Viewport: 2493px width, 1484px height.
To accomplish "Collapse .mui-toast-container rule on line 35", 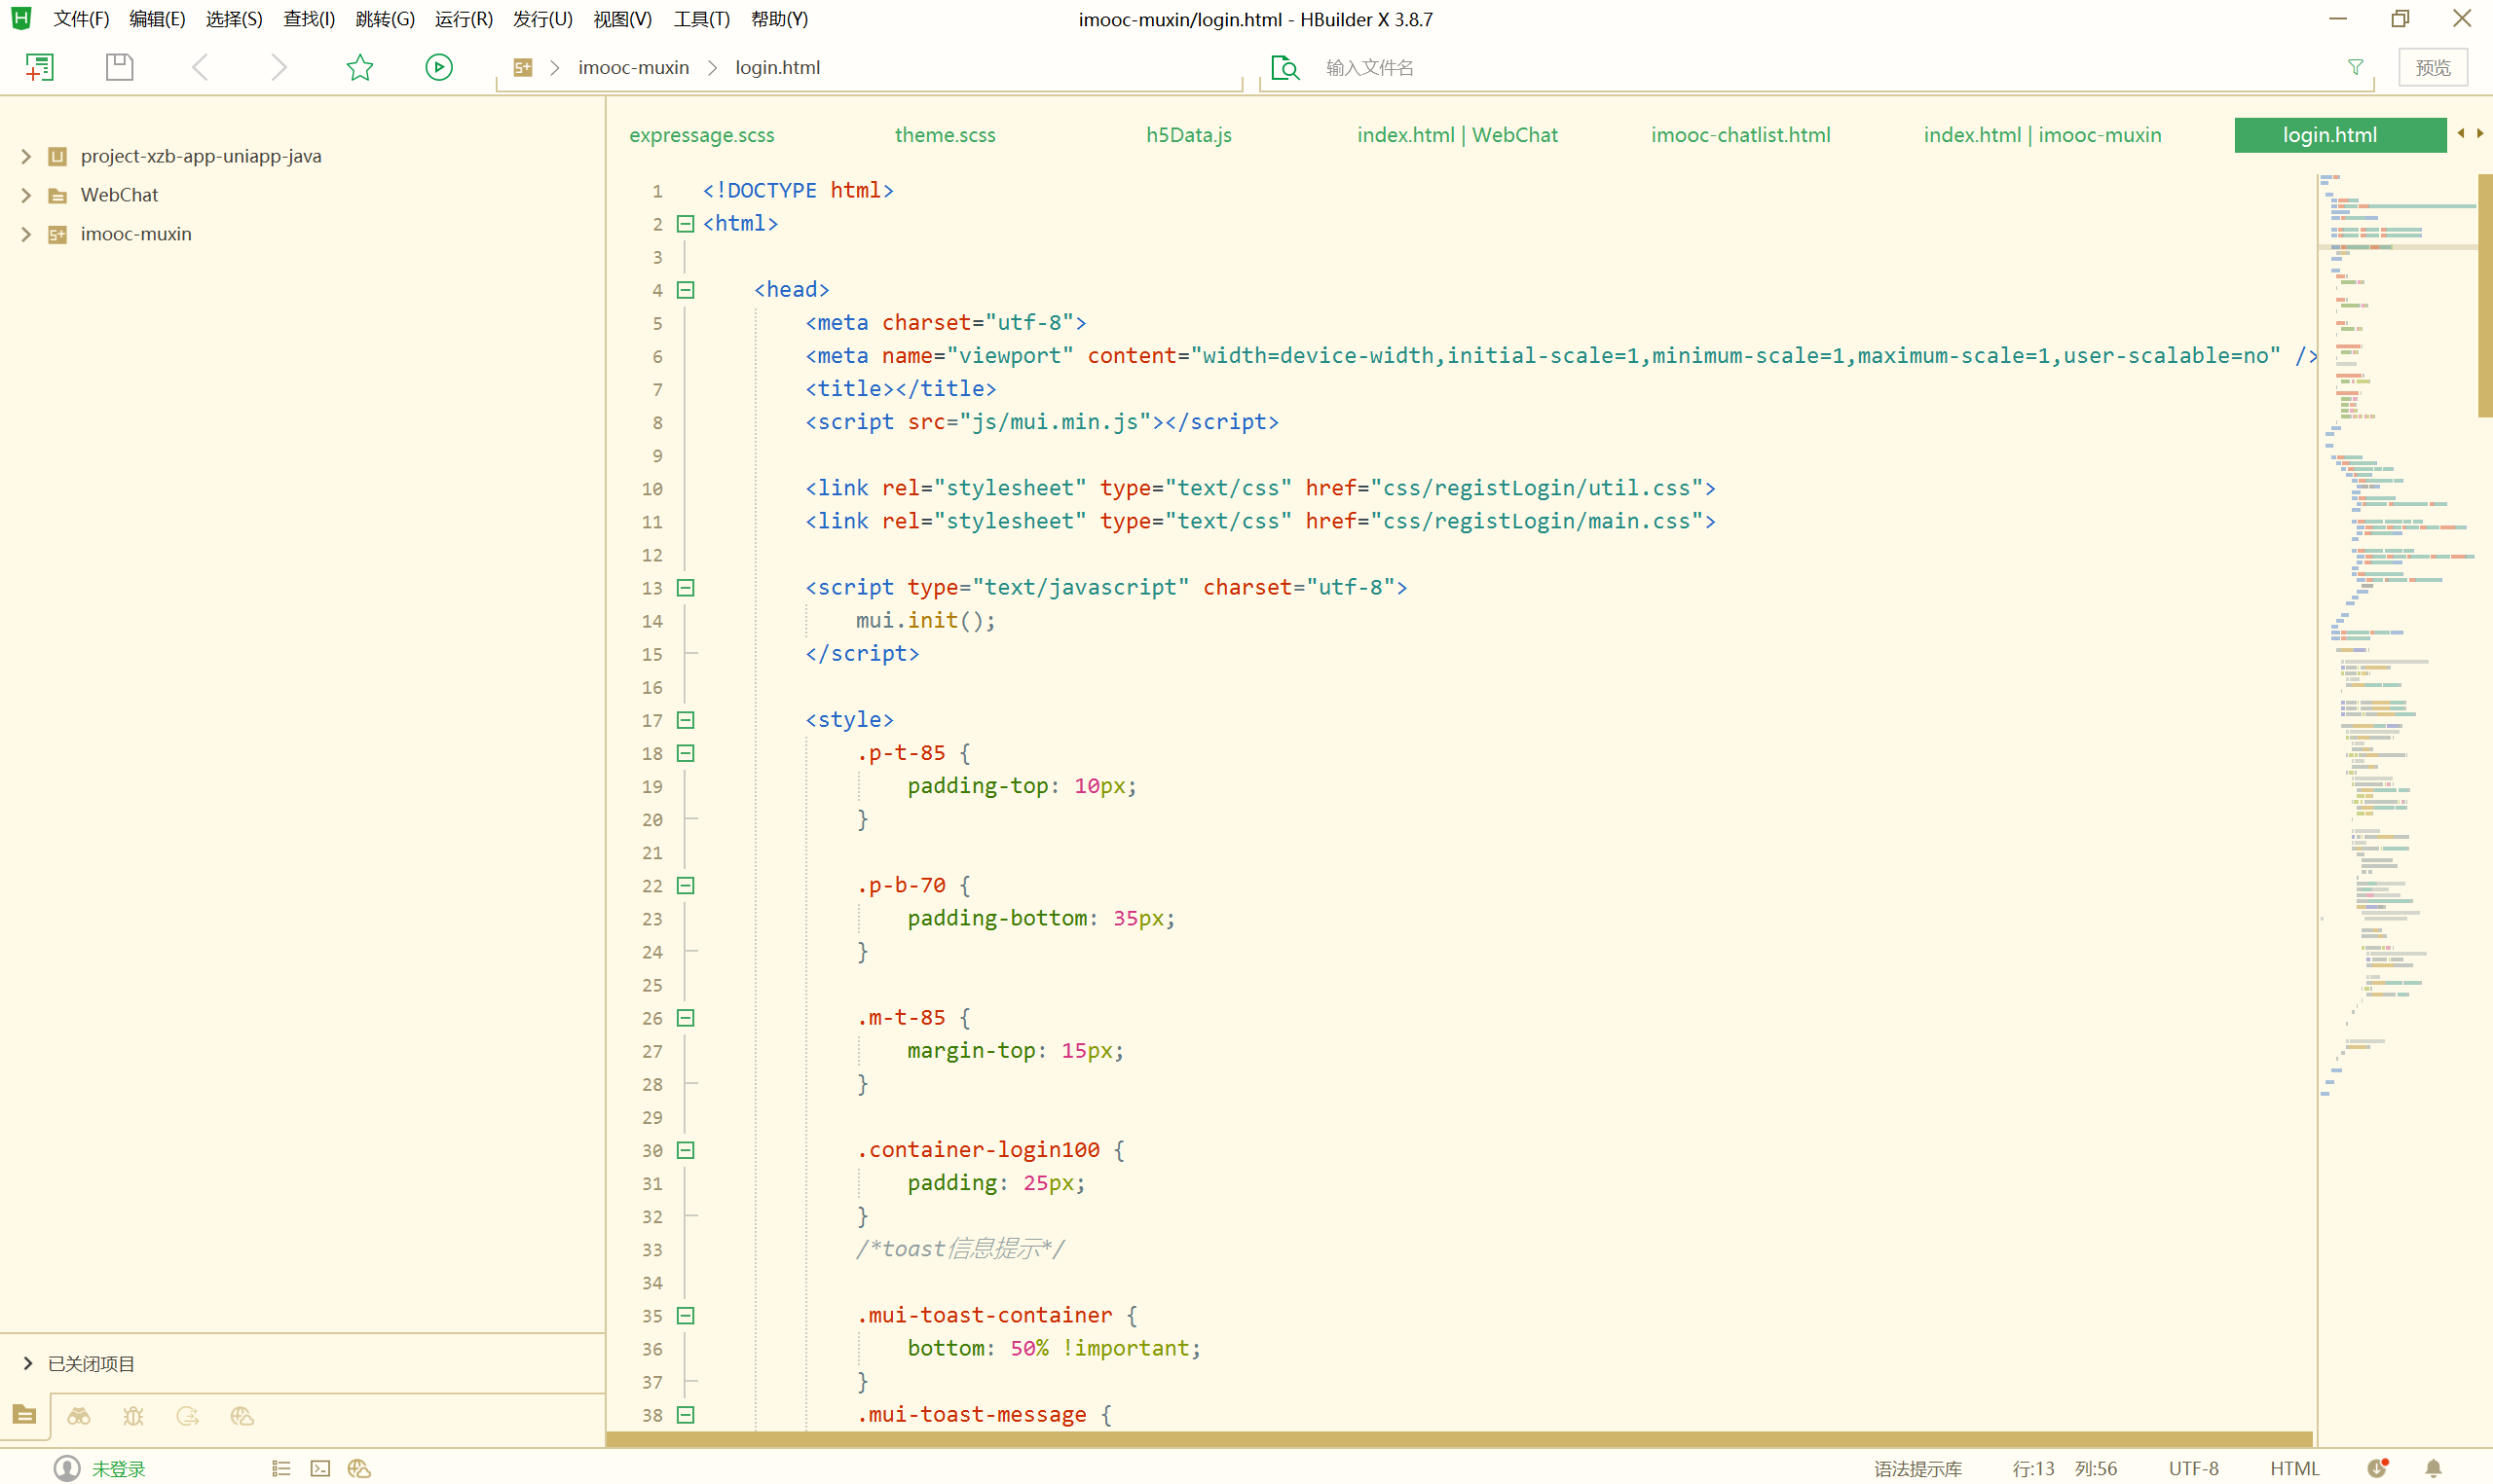I will pyautogui.click(x=686, y=1316).
